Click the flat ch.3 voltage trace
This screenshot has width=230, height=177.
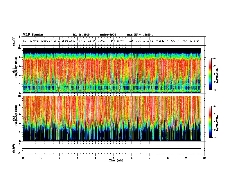point(112,148)
